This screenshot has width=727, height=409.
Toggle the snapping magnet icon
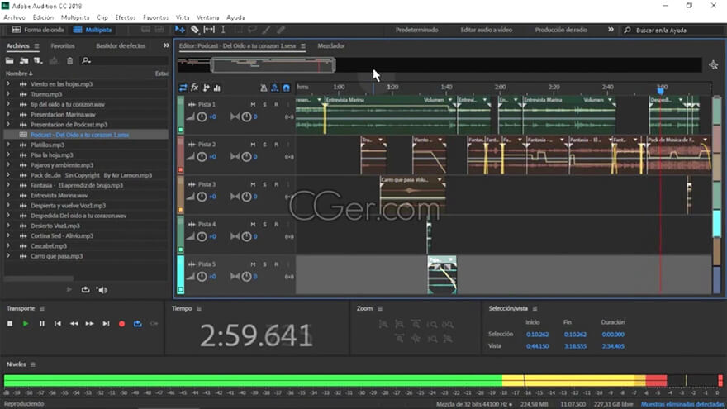pos(287,88)
